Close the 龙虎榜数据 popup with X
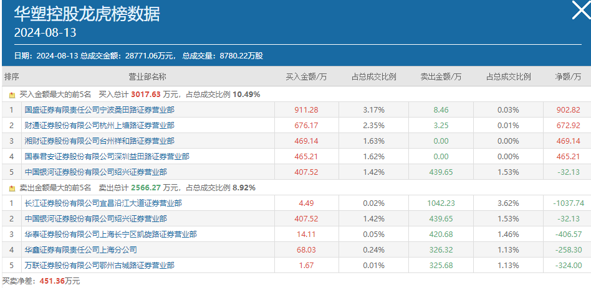This screenshot has height=288, width=591. coord(581,10)
